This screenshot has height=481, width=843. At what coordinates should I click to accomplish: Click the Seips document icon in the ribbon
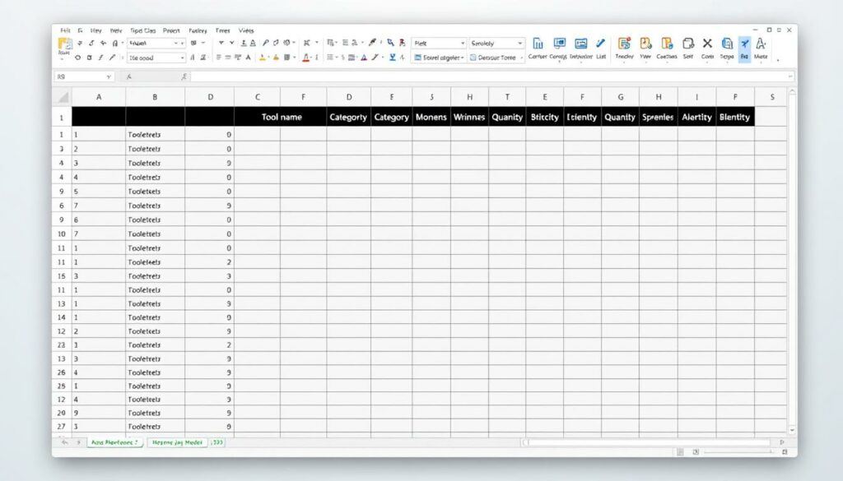727,44
